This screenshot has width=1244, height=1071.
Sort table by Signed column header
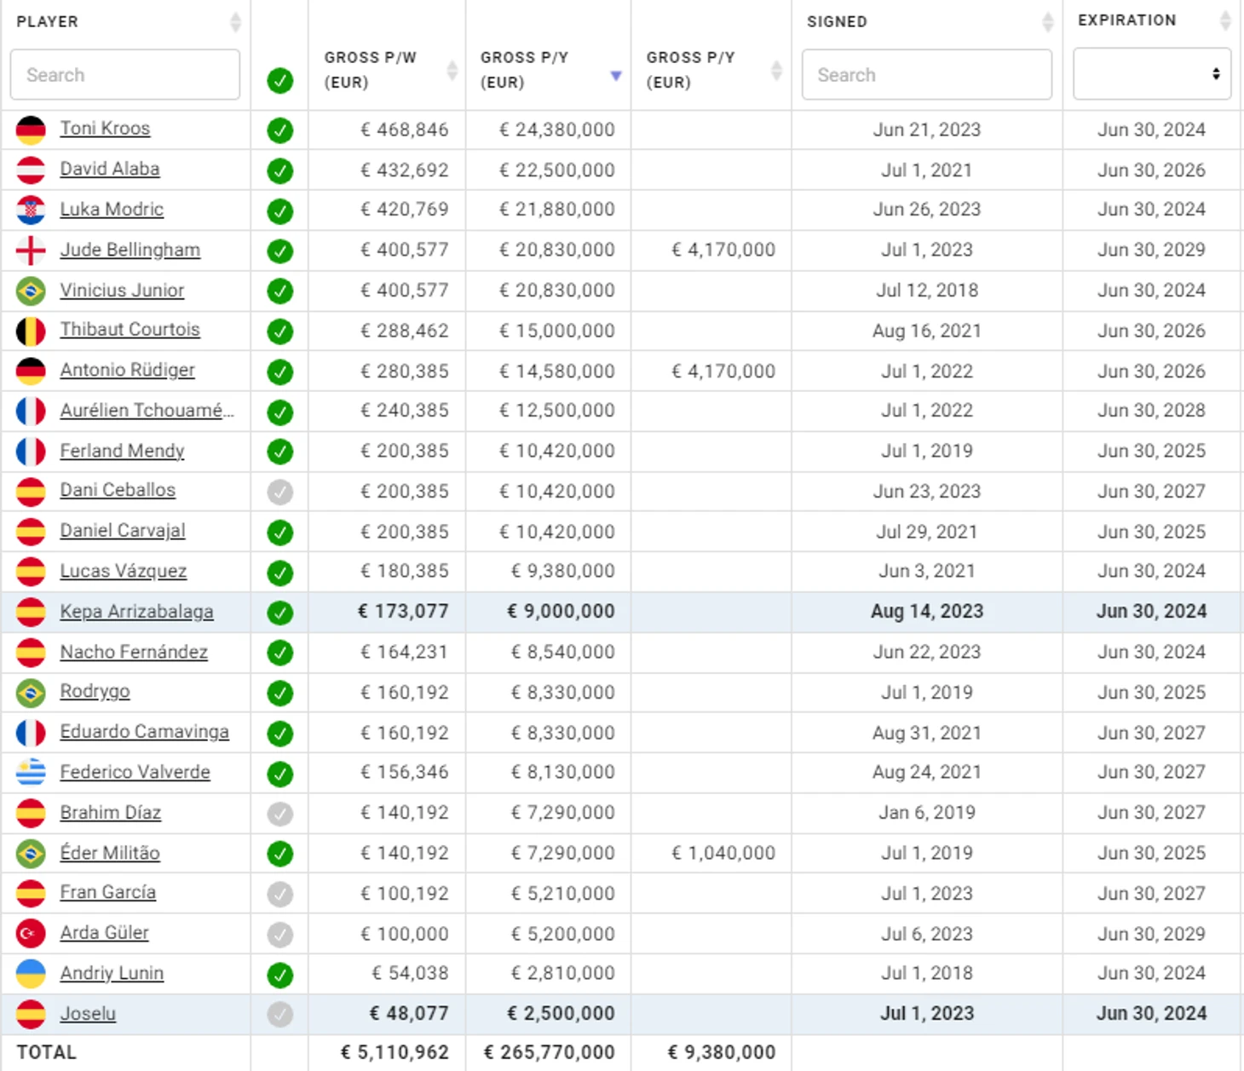pos(837,22)
